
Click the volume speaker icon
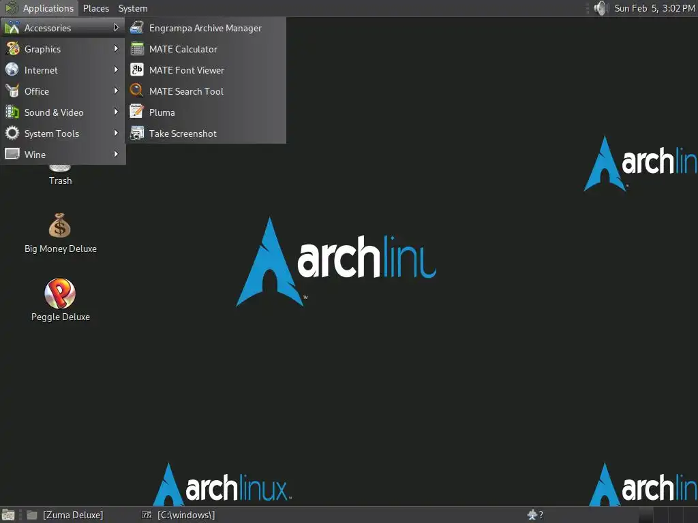pyautogui.click(x=601, y=8)
